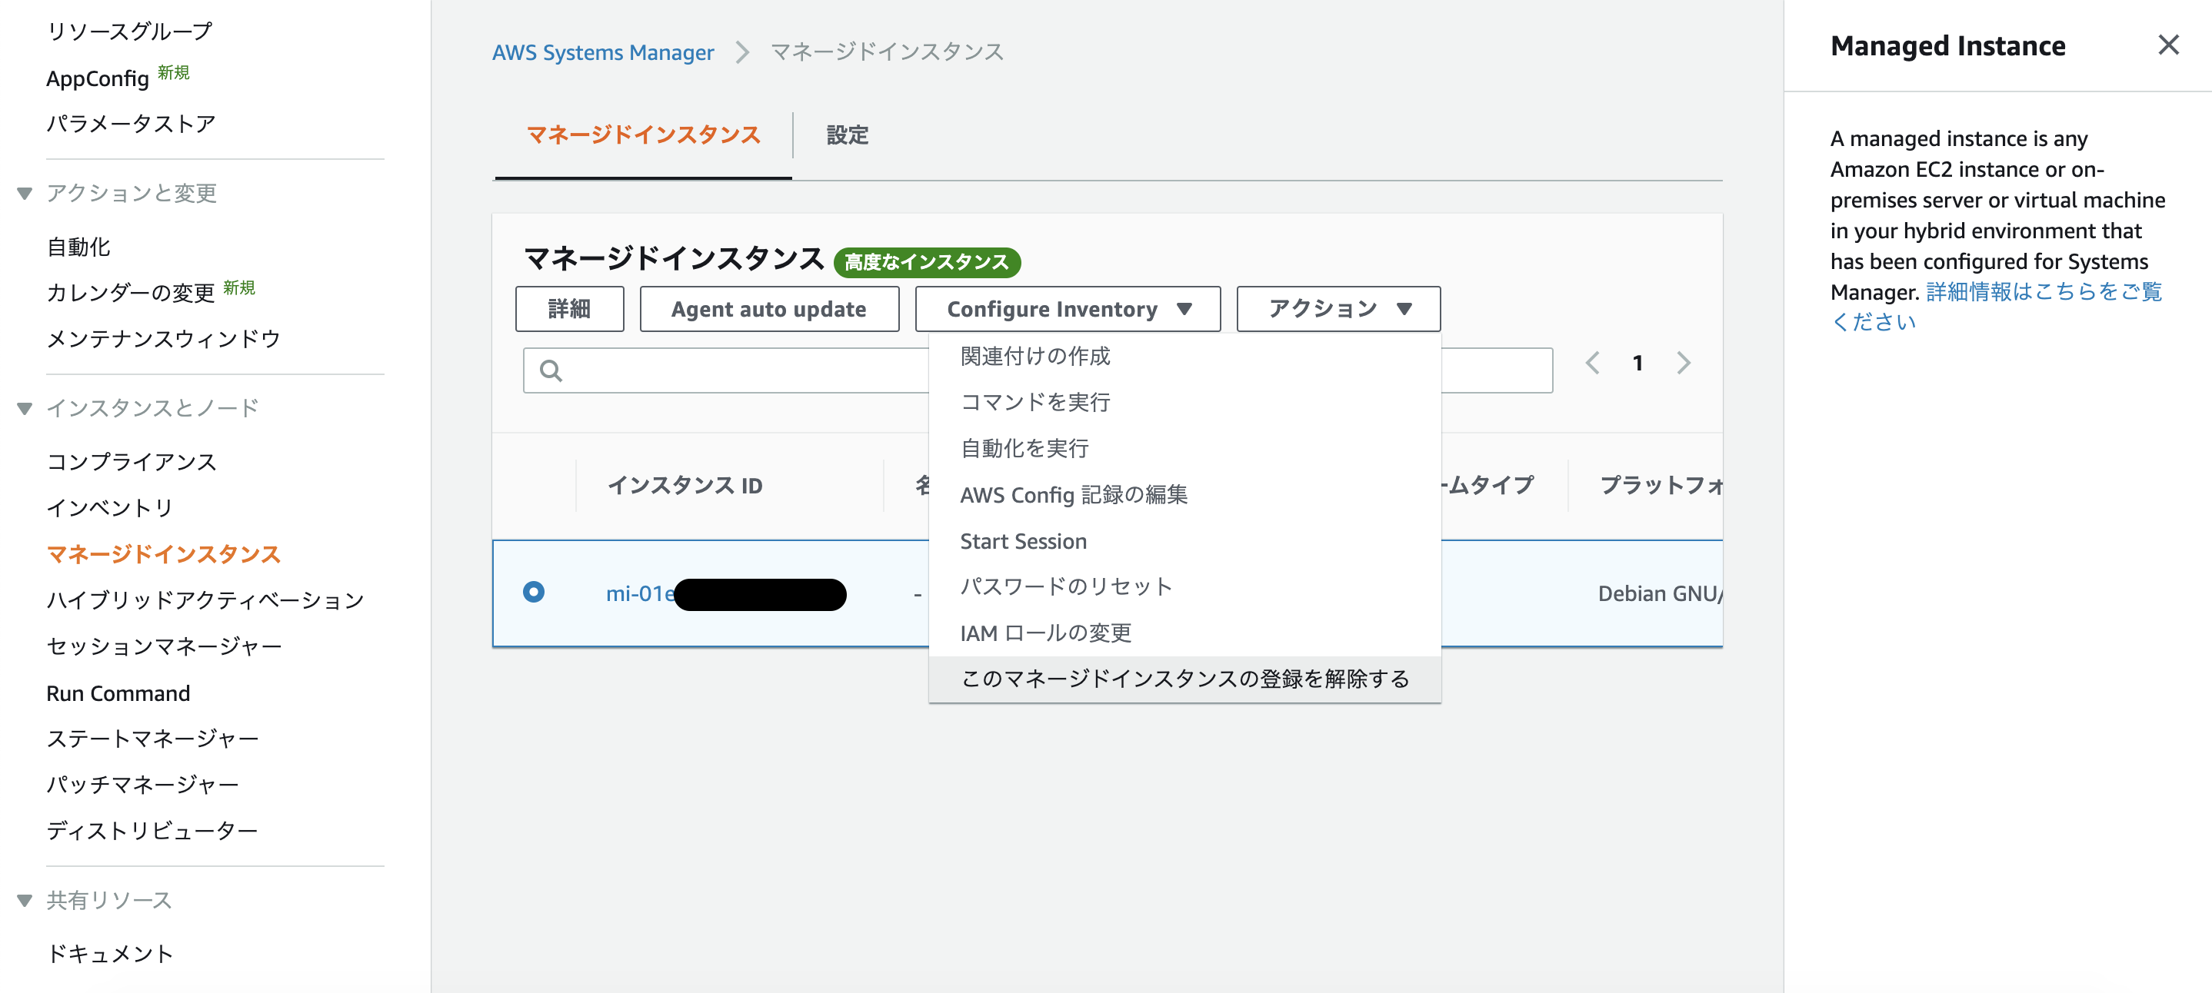Image resolution: width=2212 pixels, height=993 pixels.
Task: Select Start Session from the actions menu
Action: 1024,541
